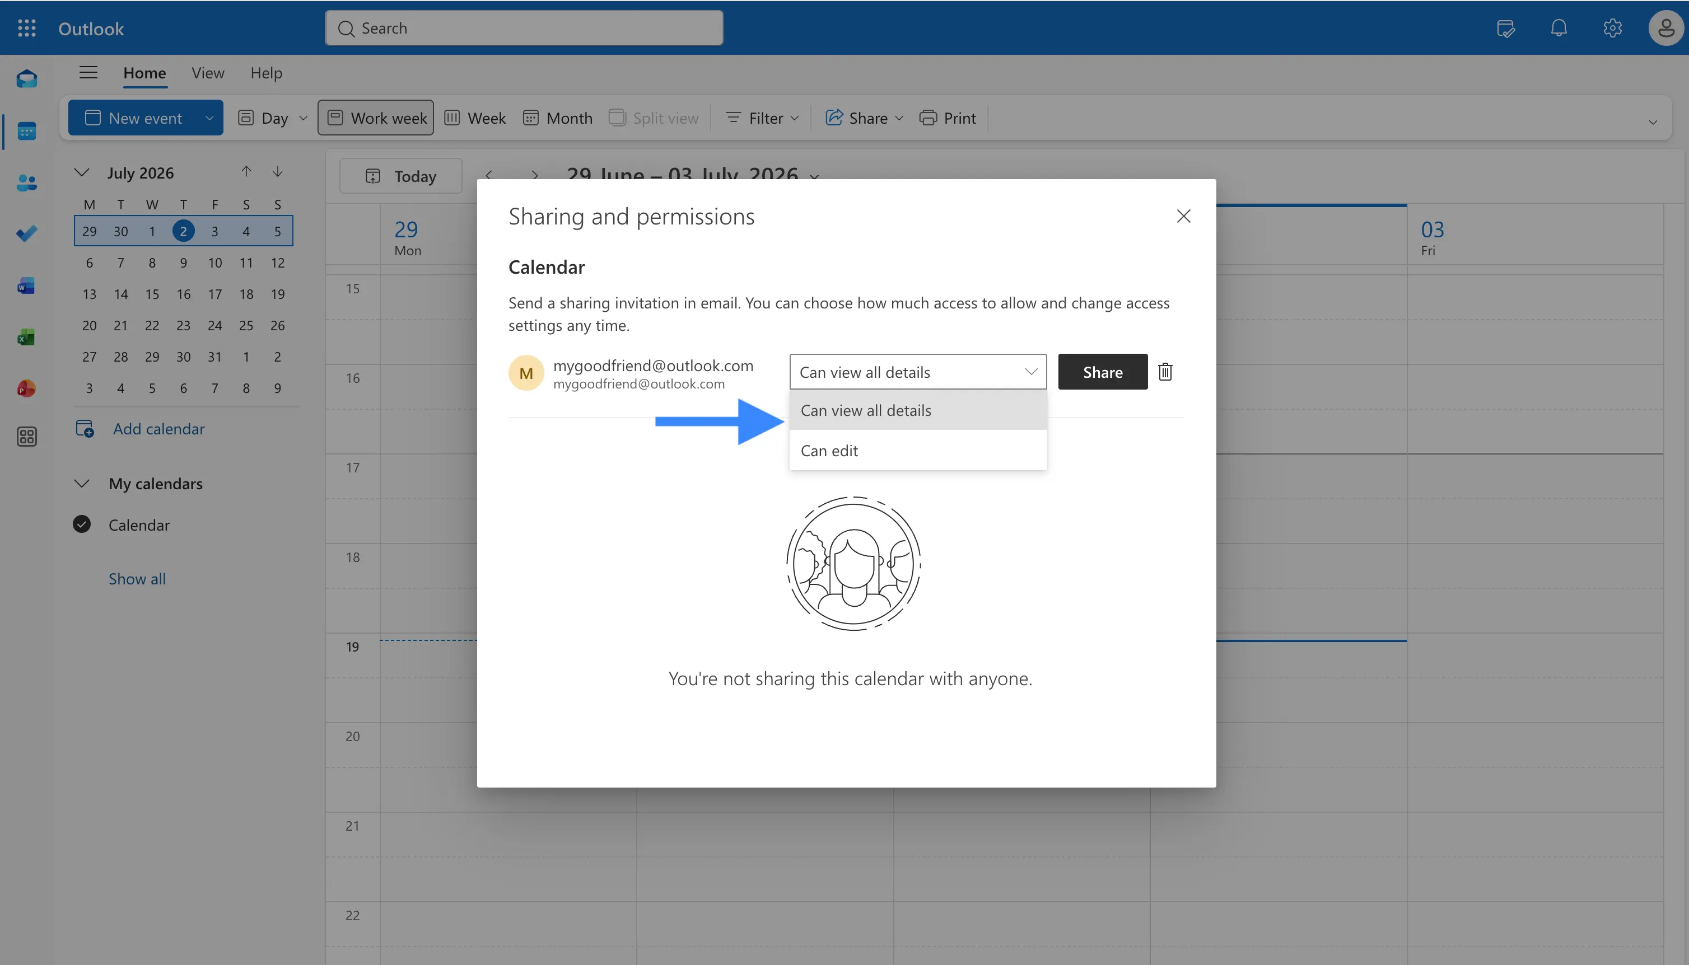Choose 'Can edit' permission option
The width and height of the screenshot is (1689, 965).
pyautogui.click(x=918, y=451)
